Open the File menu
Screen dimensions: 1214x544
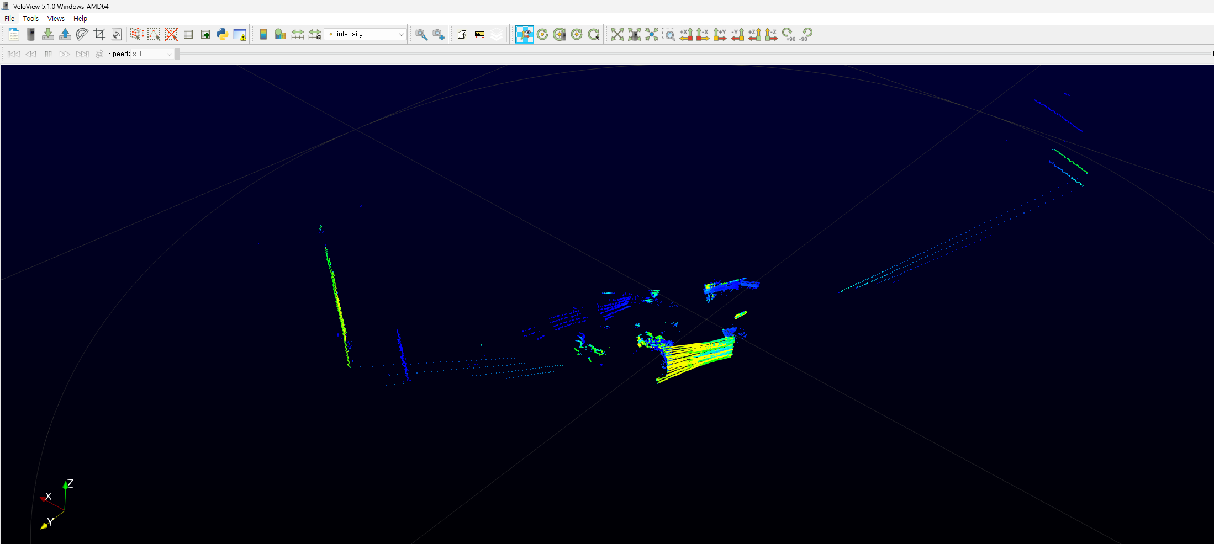pos(9,18)
